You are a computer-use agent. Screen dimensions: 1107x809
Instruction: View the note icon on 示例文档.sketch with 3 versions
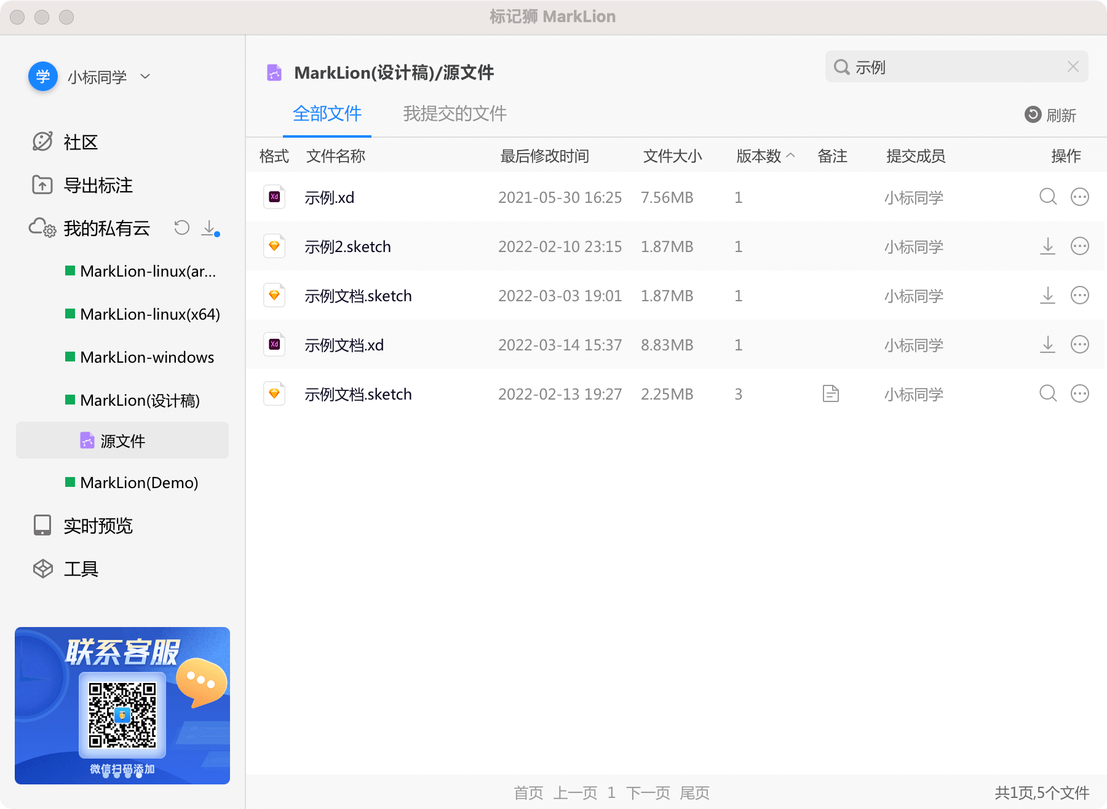[831, 393]
